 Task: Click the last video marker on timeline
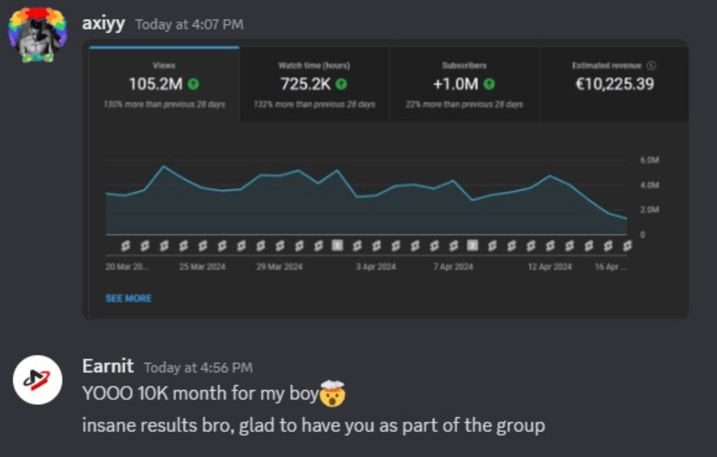click(627, 246)
